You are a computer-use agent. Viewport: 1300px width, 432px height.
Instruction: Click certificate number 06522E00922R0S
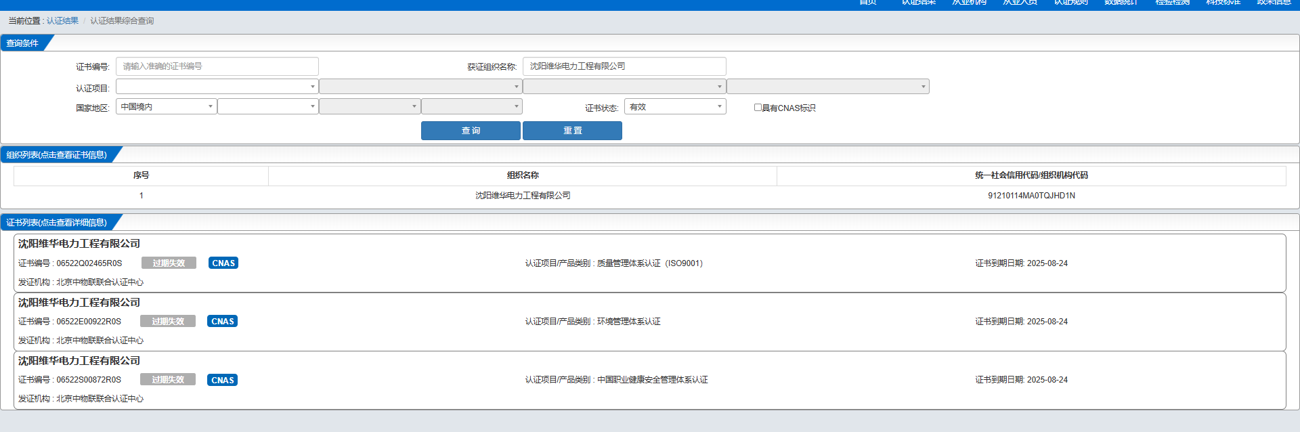pos(89,322)
